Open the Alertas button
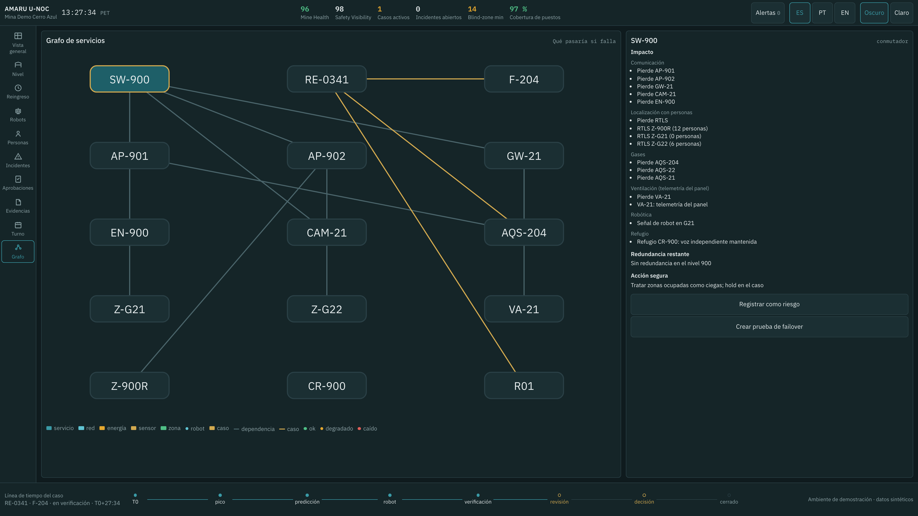Viewport: 918px width, 516px height. coord(767,13)
